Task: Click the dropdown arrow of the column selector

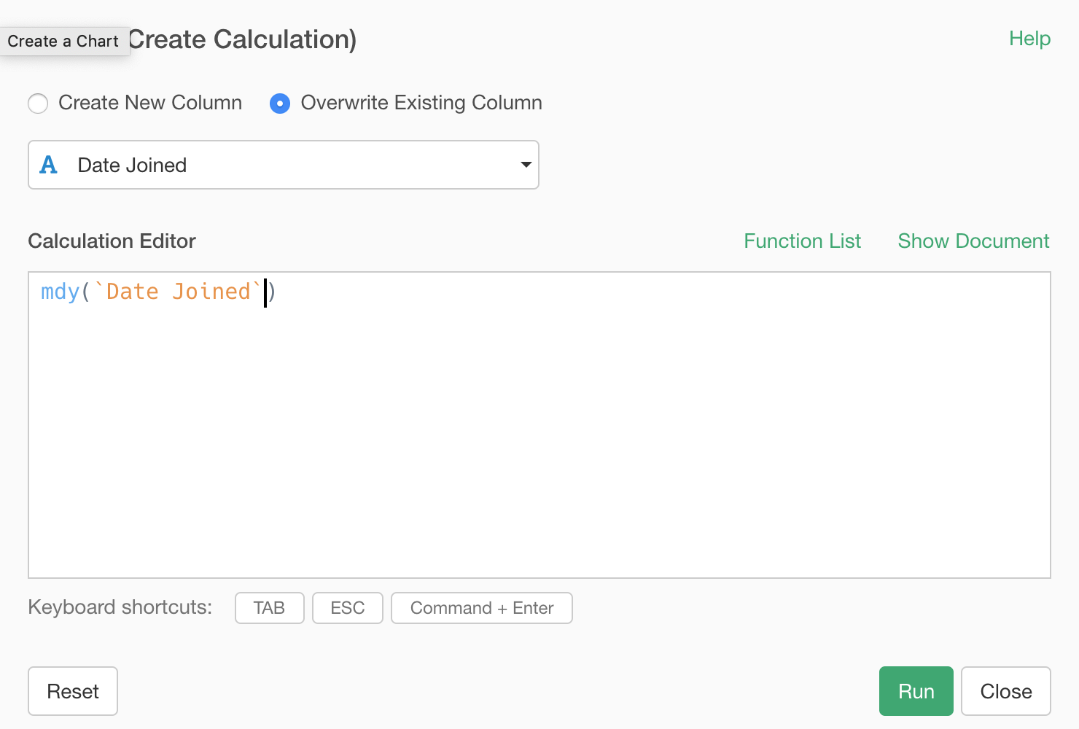Action: (526, 165)
